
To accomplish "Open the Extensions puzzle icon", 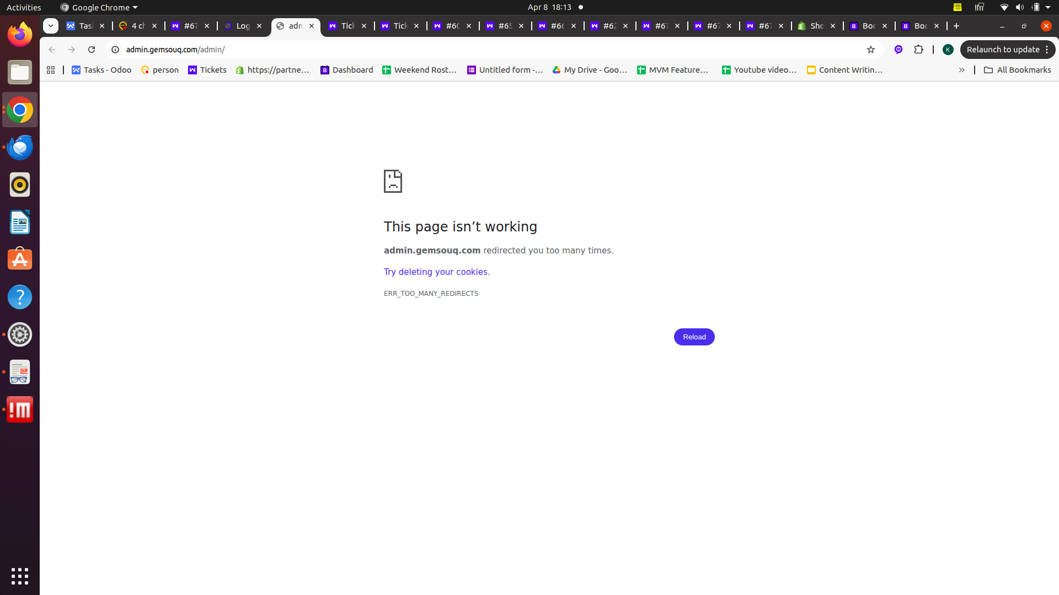I will pos(918,50).
